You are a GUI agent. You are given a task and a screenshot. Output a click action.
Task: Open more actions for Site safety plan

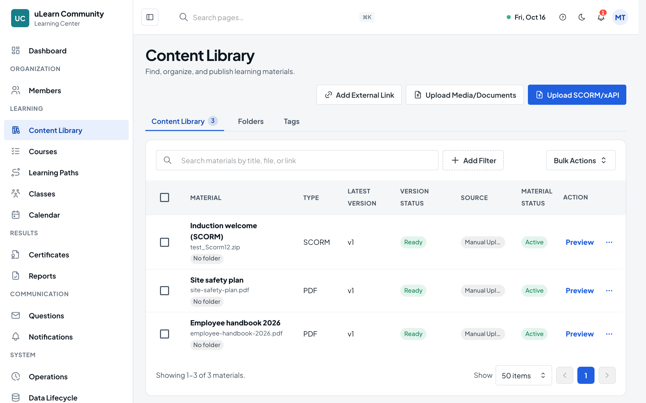click(609, 290)
